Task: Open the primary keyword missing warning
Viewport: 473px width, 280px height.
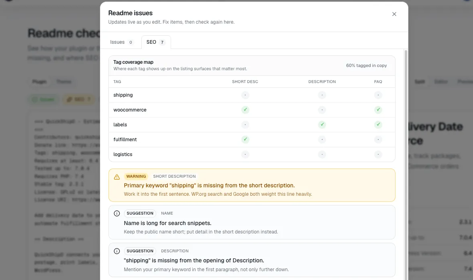Action: pos(252,185)
